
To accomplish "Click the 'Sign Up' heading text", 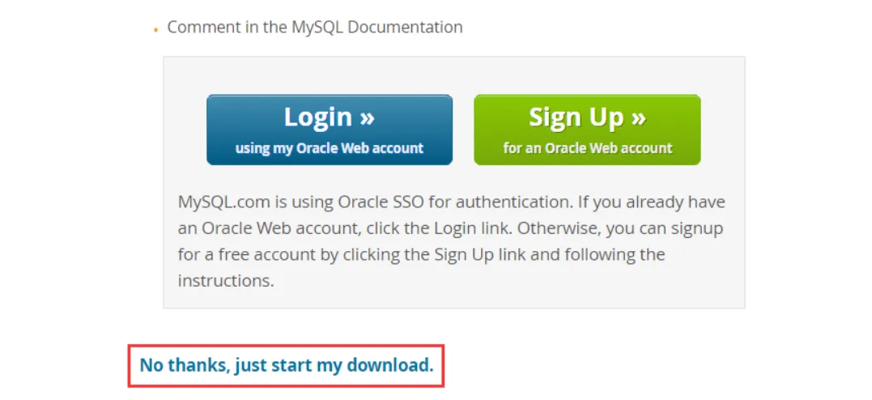I will (x=575, y=117).
